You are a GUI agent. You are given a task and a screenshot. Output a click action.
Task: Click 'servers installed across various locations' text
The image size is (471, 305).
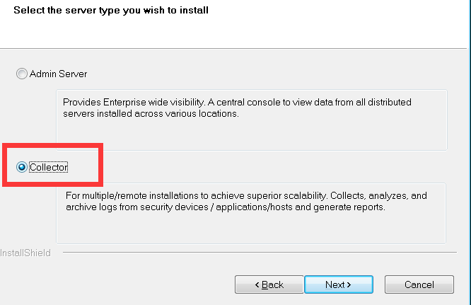tap(151, 114)
